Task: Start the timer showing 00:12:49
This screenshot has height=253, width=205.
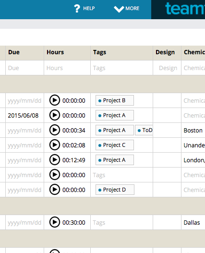Action: 55,160
